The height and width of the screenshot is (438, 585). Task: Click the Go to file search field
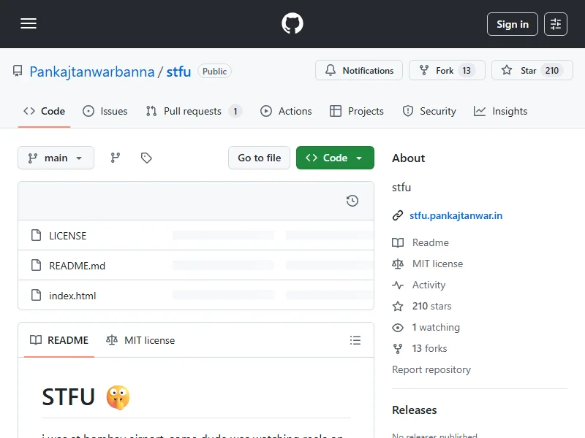click(259, 158)
